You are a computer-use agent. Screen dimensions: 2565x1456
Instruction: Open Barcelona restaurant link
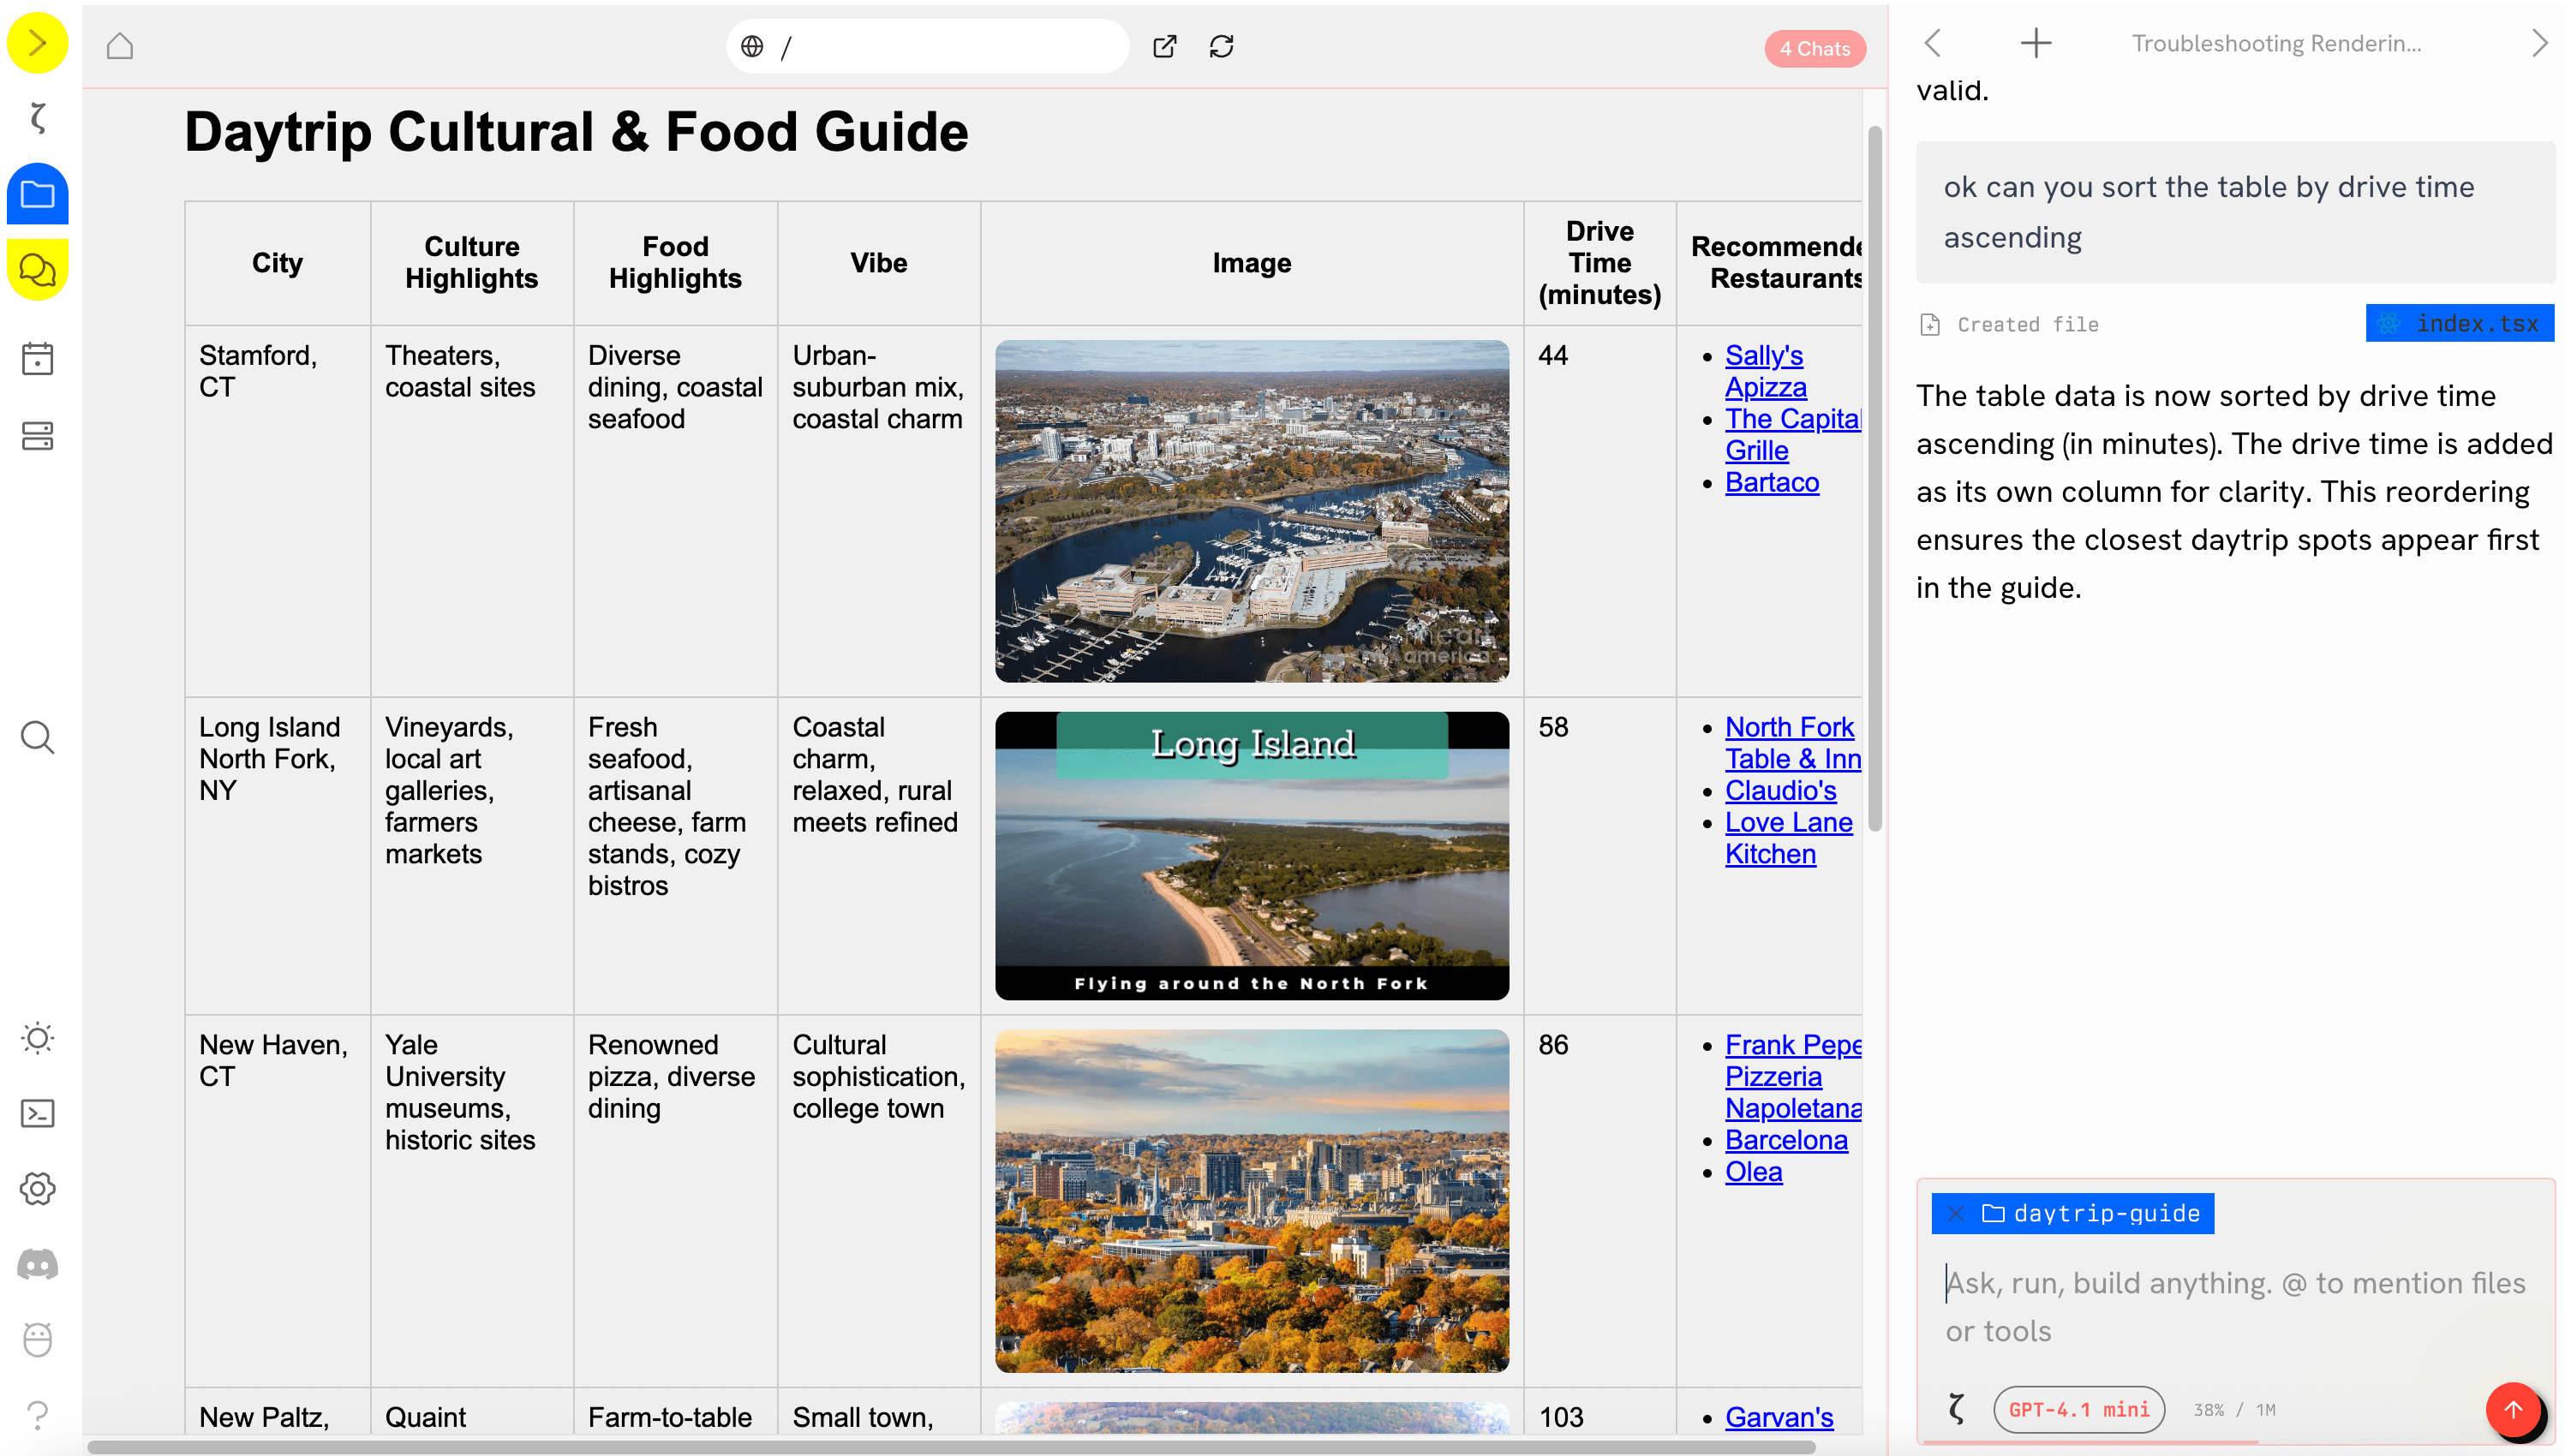[1786, 1140]
